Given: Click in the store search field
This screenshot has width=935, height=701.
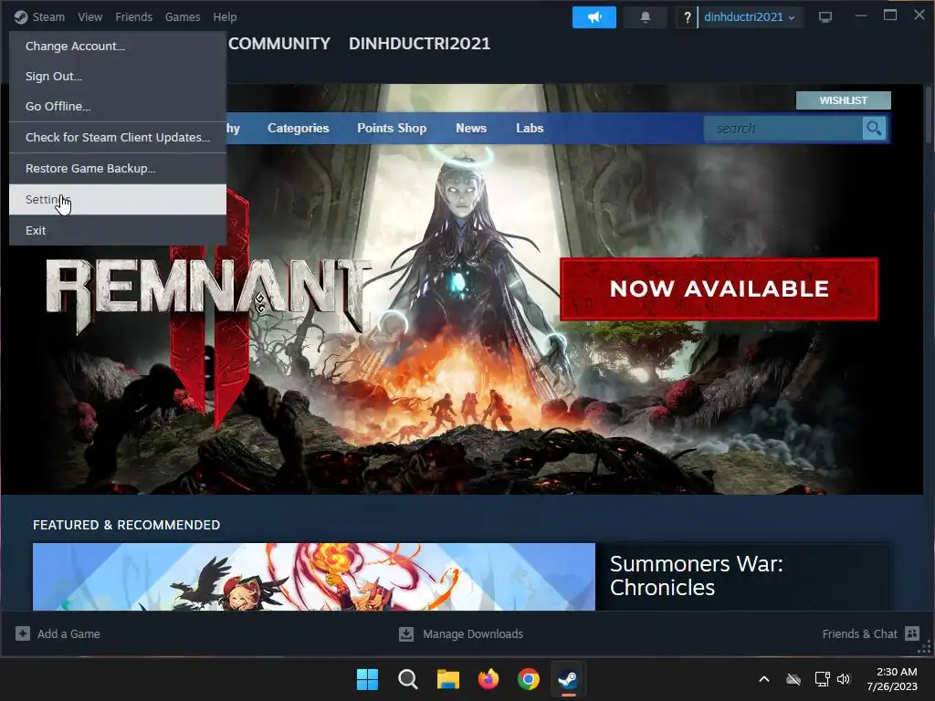Looking at the screenshot, I should coord(783,128).
